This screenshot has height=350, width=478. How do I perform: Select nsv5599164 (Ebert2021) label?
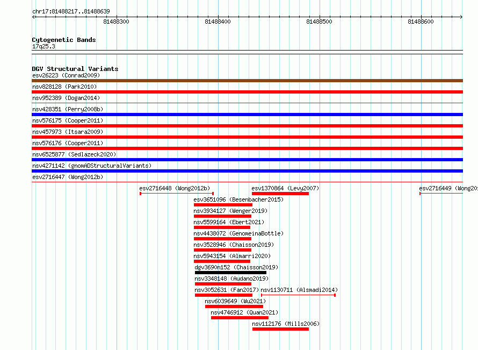point(229,222)
